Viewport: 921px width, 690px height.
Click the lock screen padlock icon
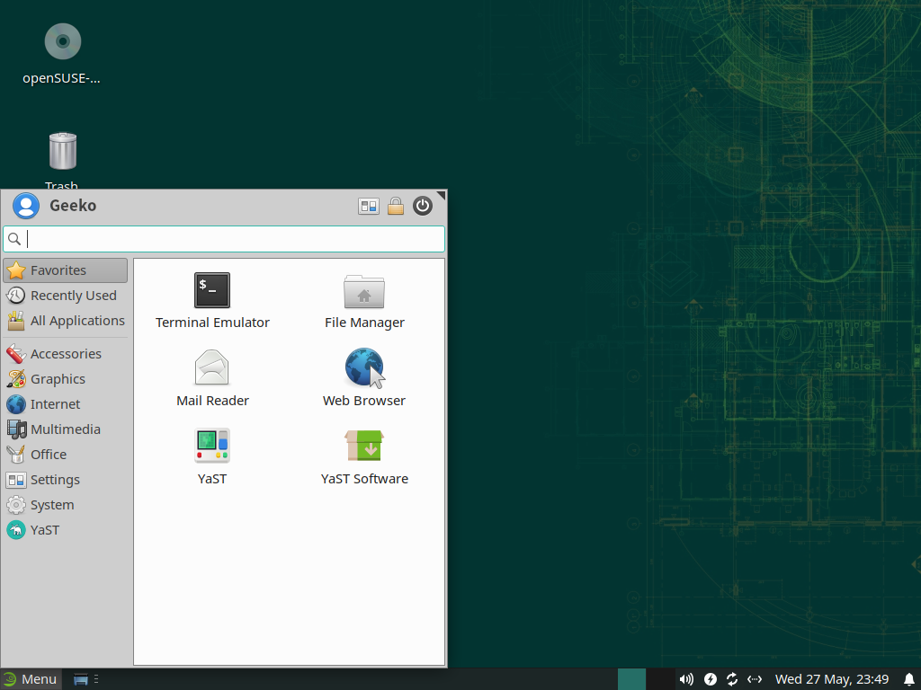coord(395,206)
